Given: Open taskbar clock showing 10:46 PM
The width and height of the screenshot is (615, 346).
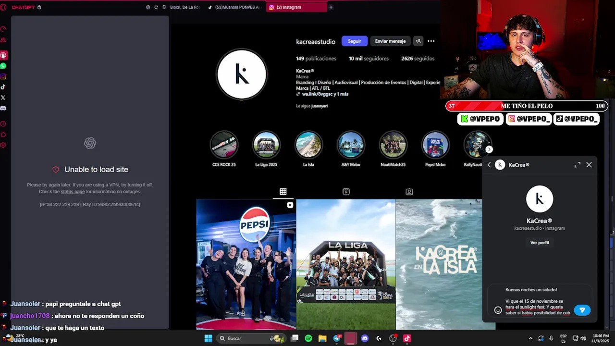Looking at the screenshot, I should pos(601,338).
